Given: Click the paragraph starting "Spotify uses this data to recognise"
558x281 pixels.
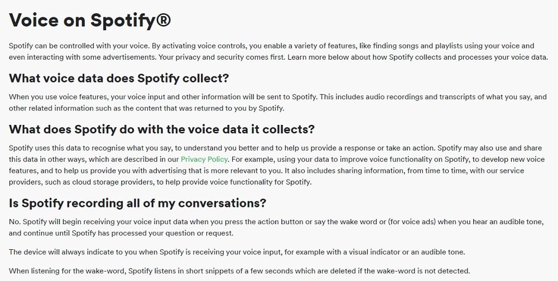Looking at the screenshot, I should pos(277,165).
